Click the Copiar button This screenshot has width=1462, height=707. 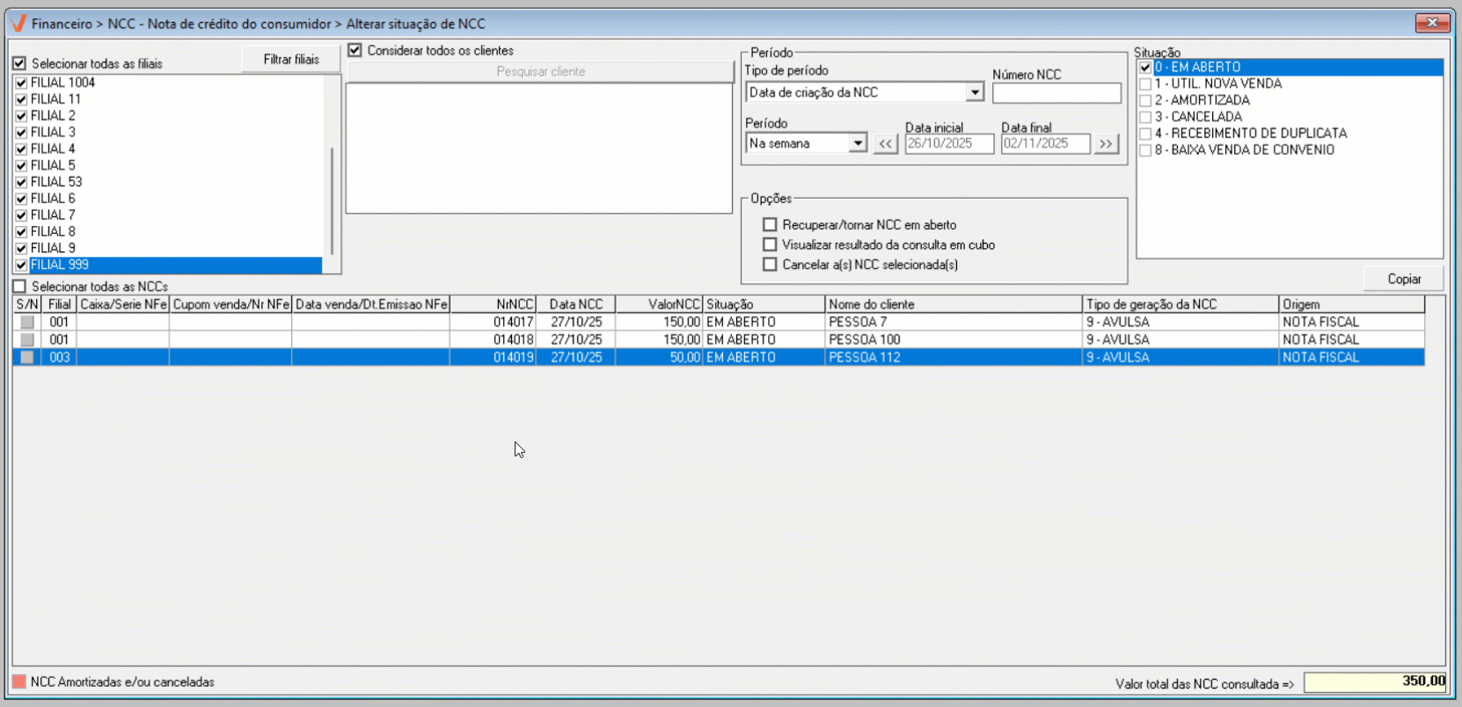pyautogui.click(x=1403, y=279)
